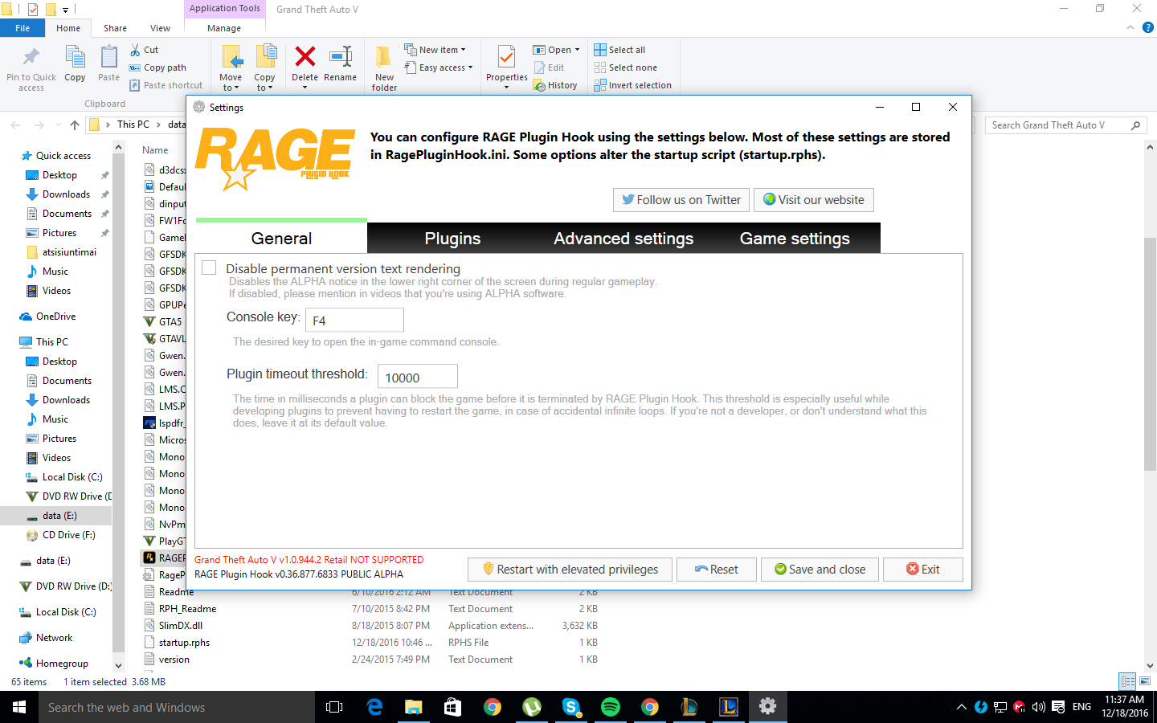
Task: Switch Explorer to details view layout
Action: pyautogui.click(x=1128, y=681)
